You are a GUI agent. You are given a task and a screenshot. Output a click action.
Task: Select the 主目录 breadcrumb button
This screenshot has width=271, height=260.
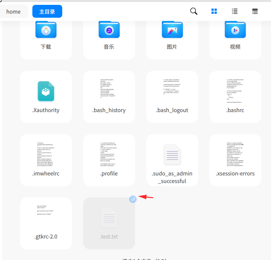click(x=47, y=12)
